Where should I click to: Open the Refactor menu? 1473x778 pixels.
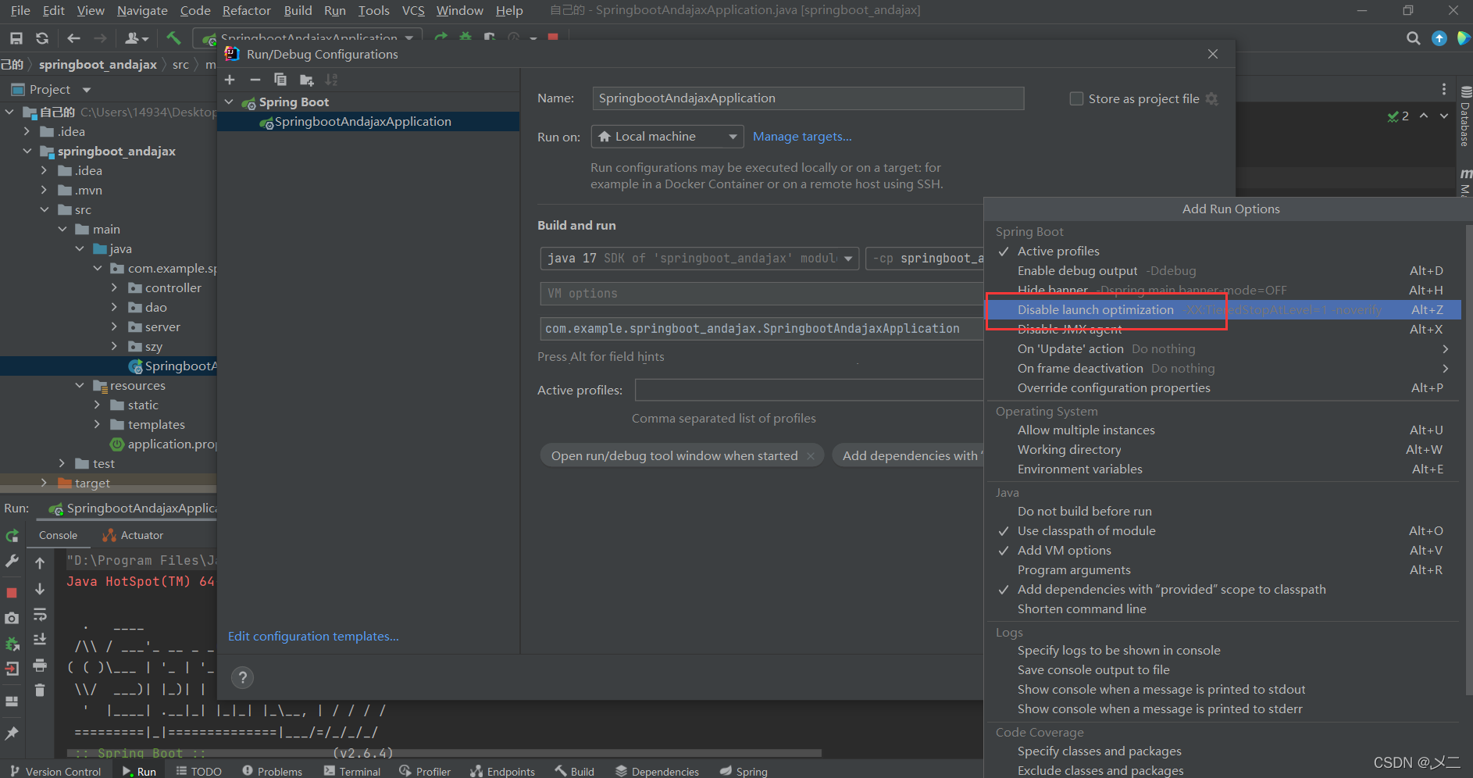pos(246,10)
